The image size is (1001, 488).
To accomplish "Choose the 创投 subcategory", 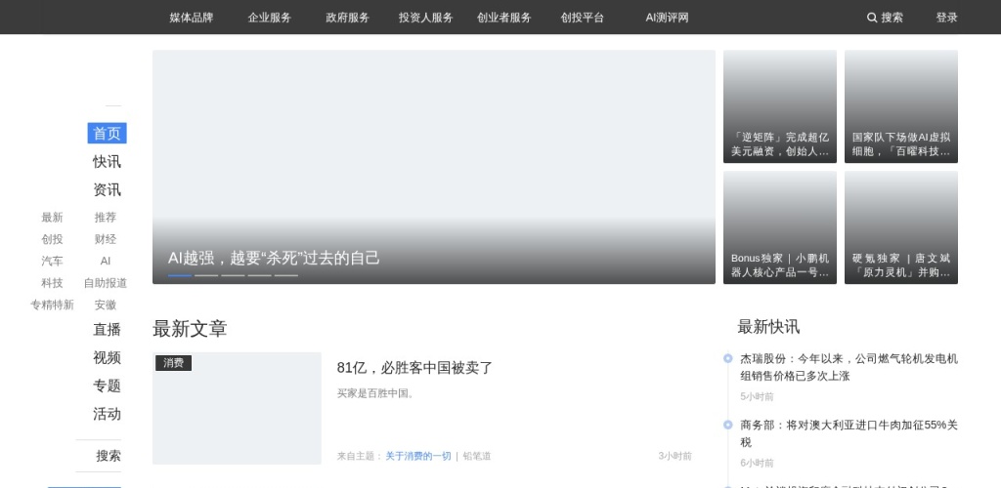I will pyautogui.click(x=53, y=239).
